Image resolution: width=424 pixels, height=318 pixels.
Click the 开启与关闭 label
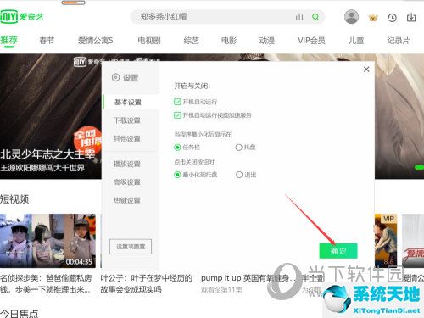click(x=192, y=86)
